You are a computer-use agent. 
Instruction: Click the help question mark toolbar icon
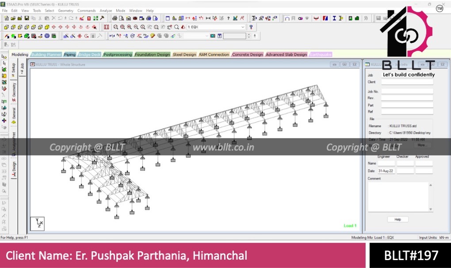pos(229,18)
